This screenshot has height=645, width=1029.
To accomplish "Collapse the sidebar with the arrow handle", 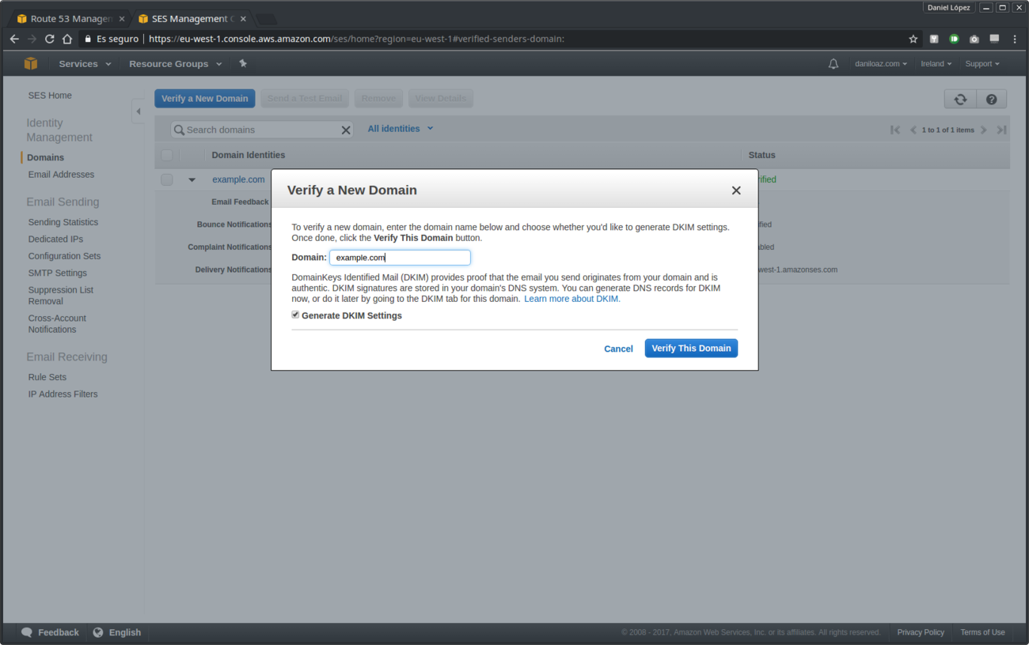I will point(139,112).
